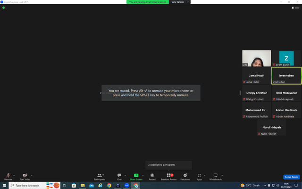Expand the Apps options arrow
Viewport: 302px width, 189px height.
point(204,175)
